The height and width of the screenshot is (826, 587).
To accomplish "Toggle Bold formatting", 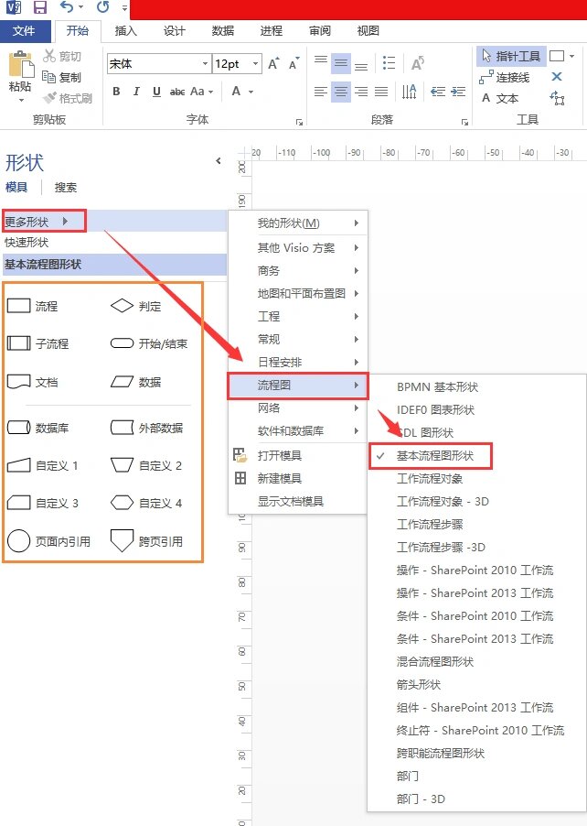I will coord(116,92).
